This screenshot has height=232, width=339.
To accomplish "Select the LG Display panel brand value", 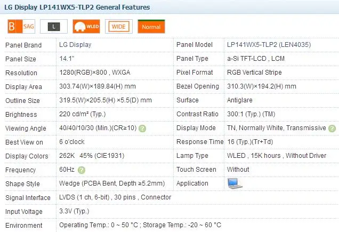I will pyautogui.click(x=75, y=45).
